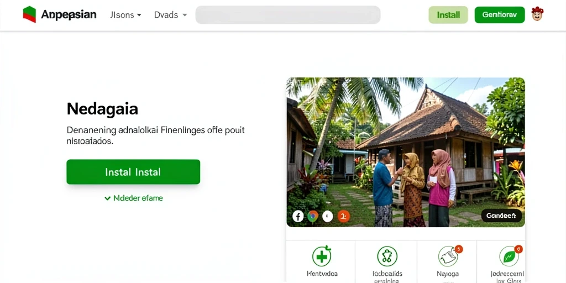Screen dimensions: 566x283
Task: Click the orange circle icon on photo
Action: pos(343,216)
